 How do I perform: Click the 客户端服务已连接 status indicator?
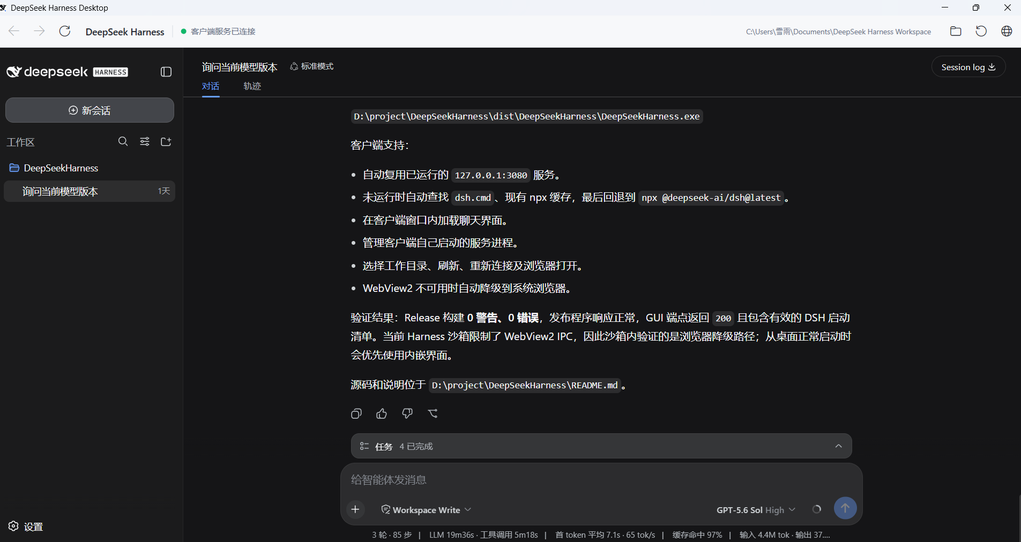click(x=218, y=32)
